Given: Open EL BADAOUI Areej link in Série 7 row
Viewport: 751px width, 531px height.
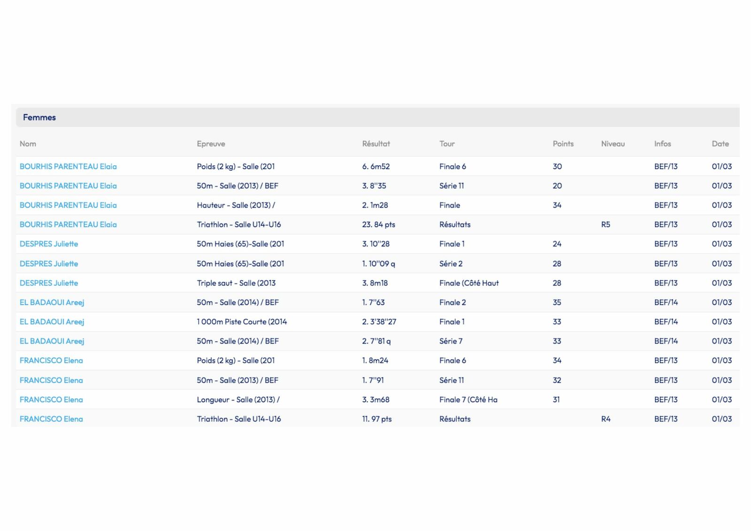Looking at the screenshot, I should pos(52,341).
